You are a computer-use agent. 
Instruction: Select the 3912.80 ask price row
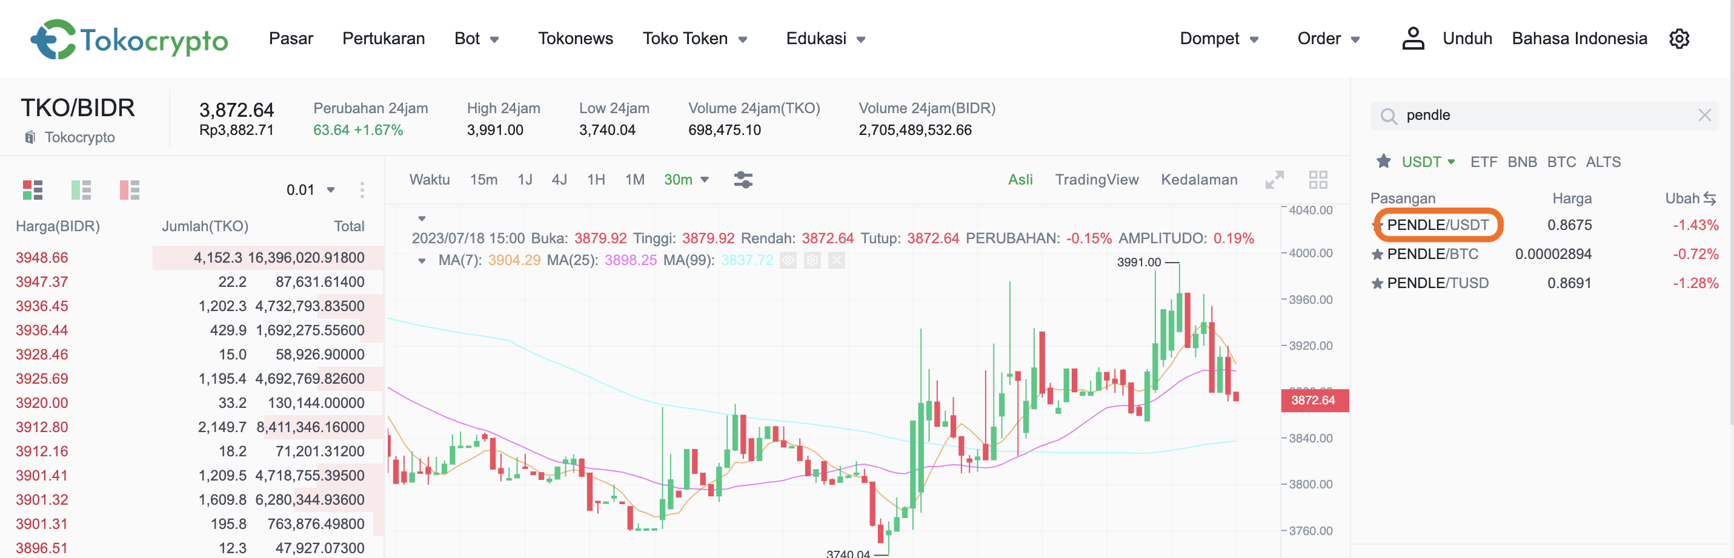[x=191, y=427]
